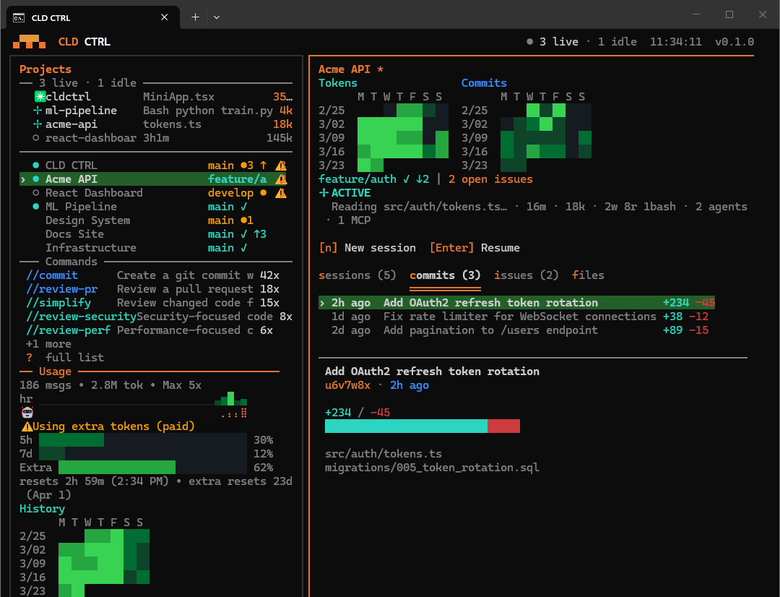Click the robot face icon under hr
This screenshot has width=780, height=597.
pos(27,413)
